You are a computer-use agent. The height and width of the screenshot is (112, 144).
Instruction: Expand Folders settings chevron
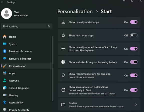[136, 105]
